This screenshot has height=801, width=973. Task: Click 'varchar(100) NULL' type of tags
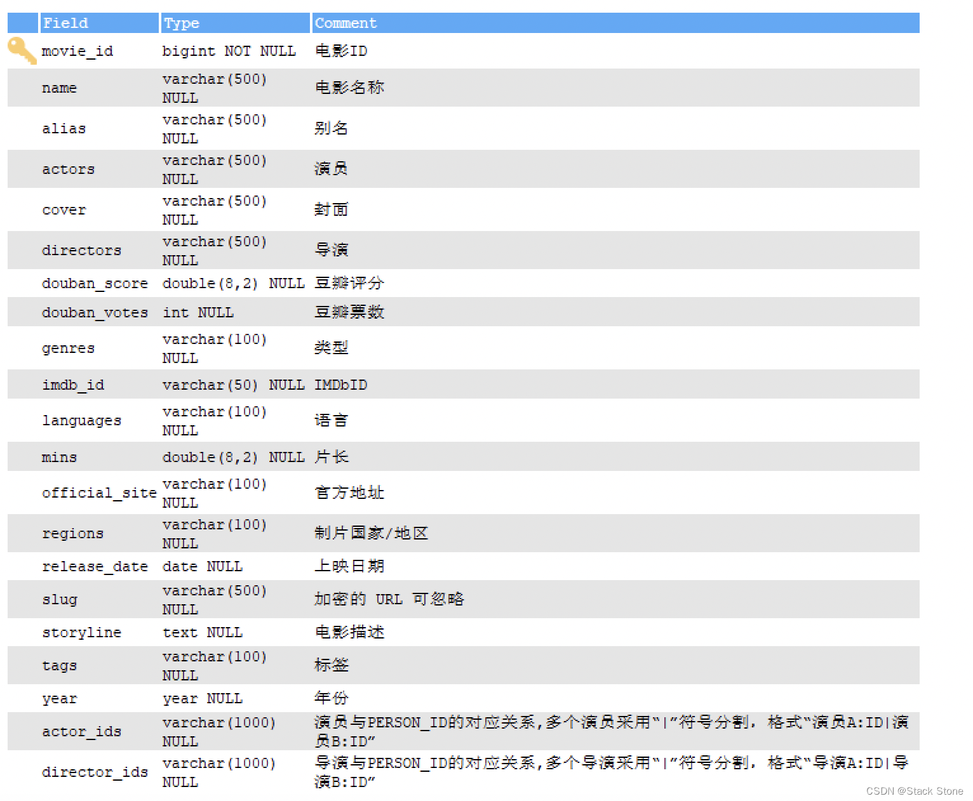pyautogui.click(x=215, y=666)
